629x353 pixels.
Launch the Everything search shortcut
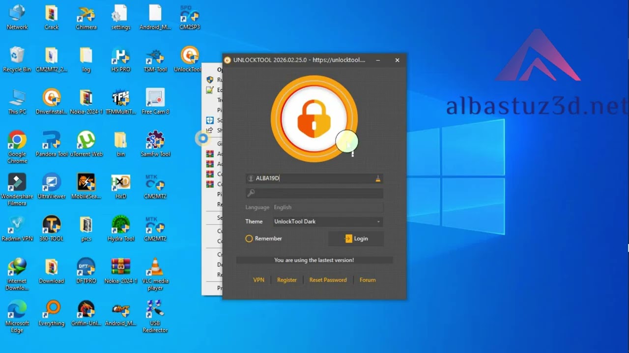pos(52,313)
